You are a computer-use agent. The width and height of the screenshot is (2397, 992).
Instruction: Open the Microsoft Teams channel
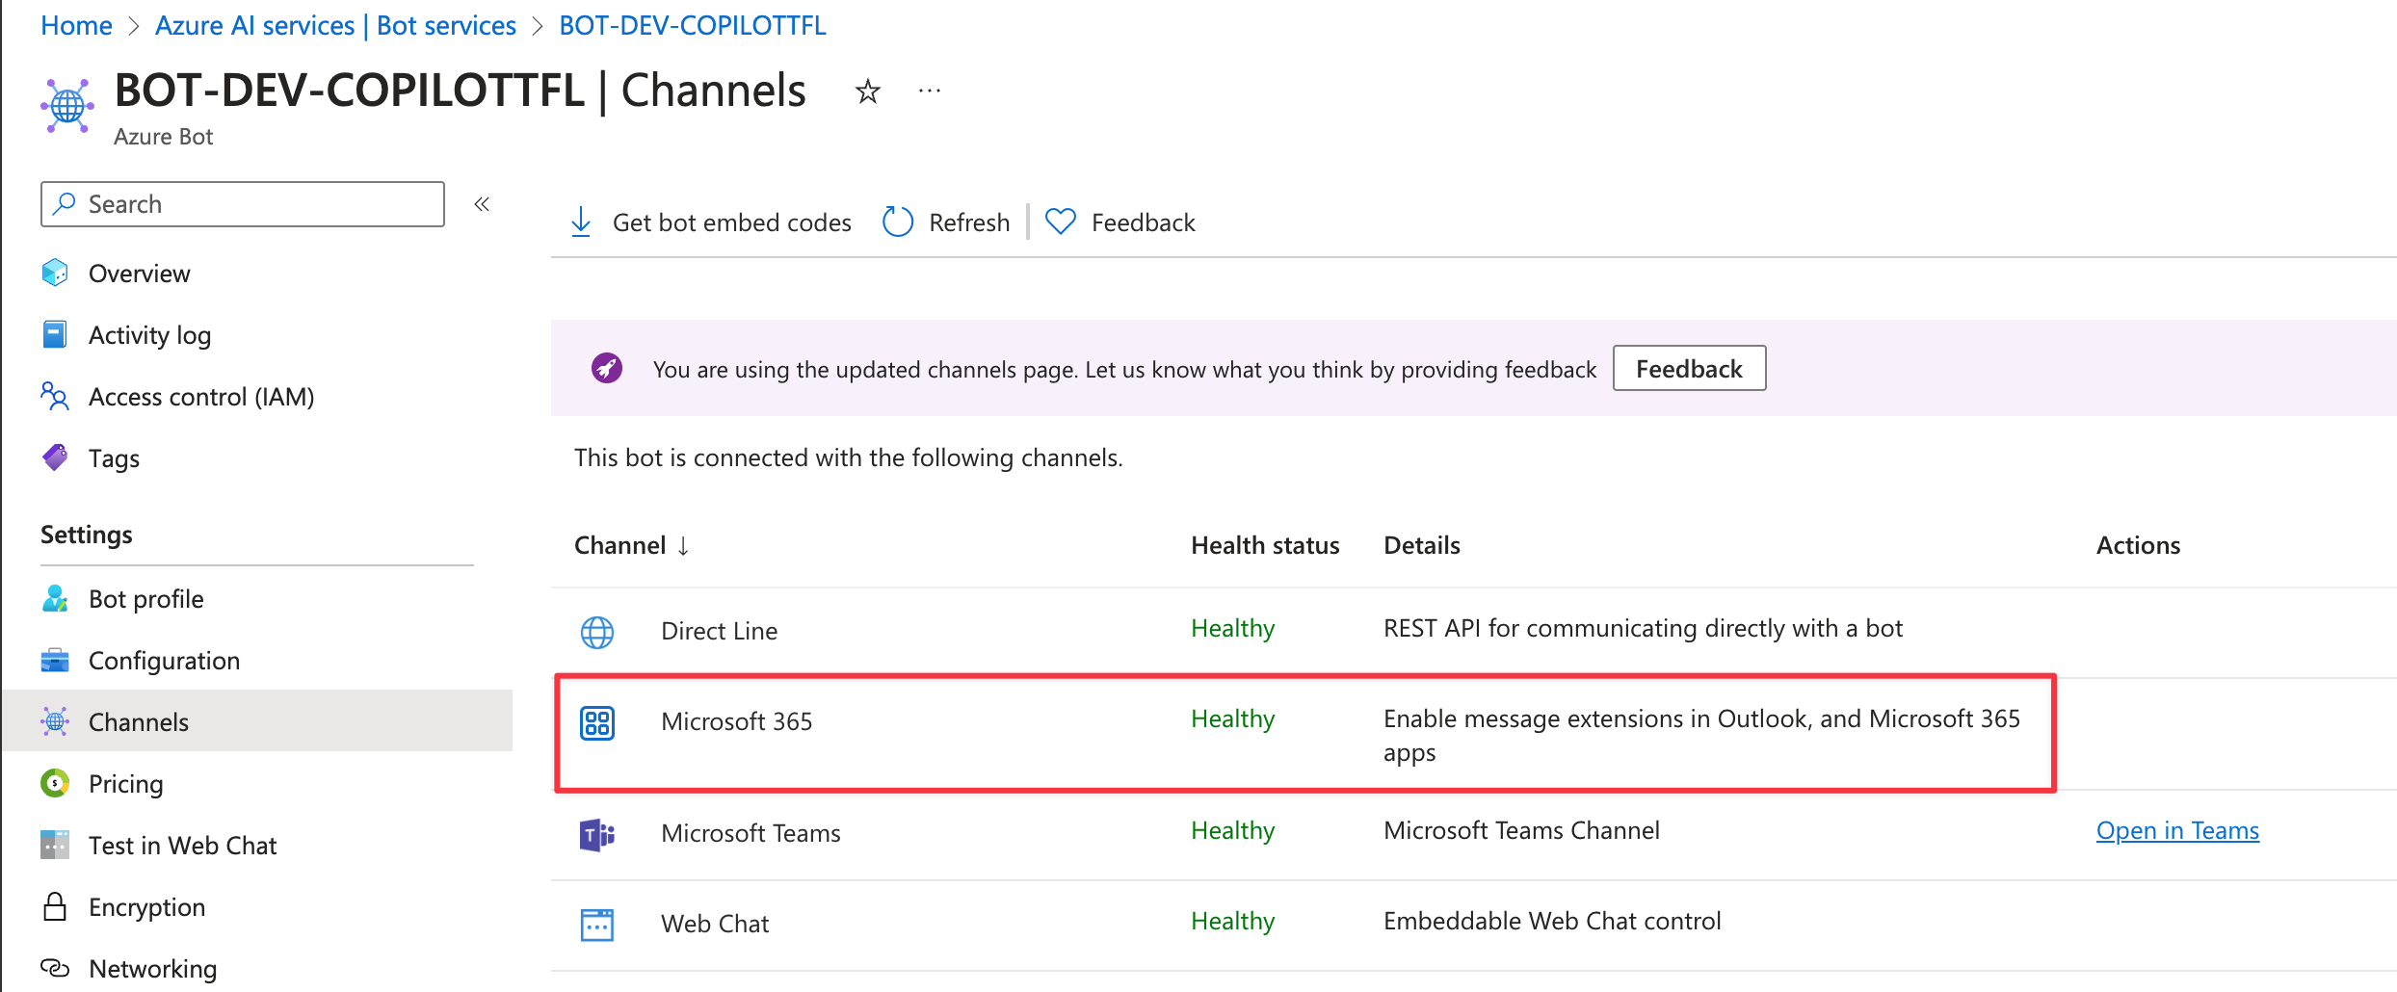[x=751, y=833]
